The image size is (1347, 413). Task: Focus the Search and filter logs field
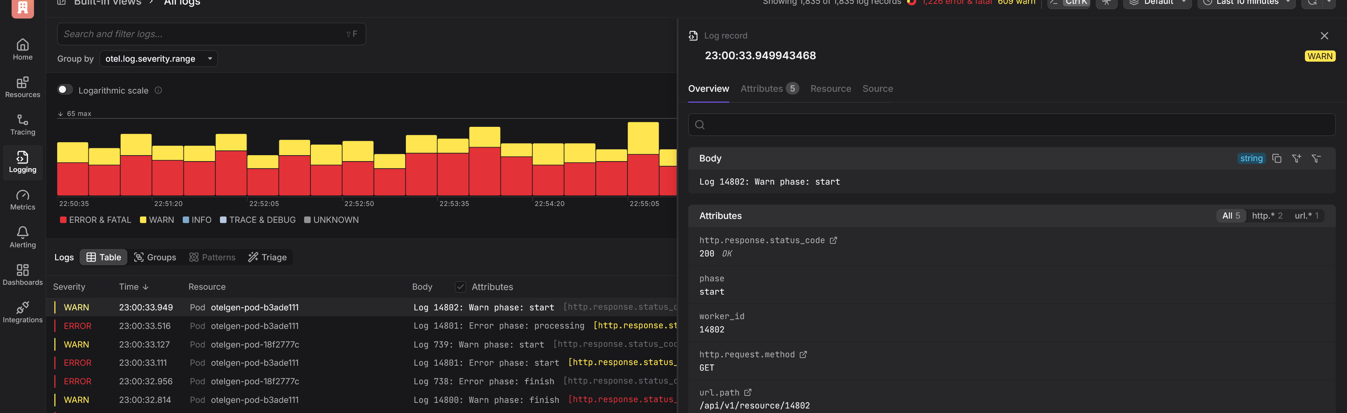click(211, 34)
